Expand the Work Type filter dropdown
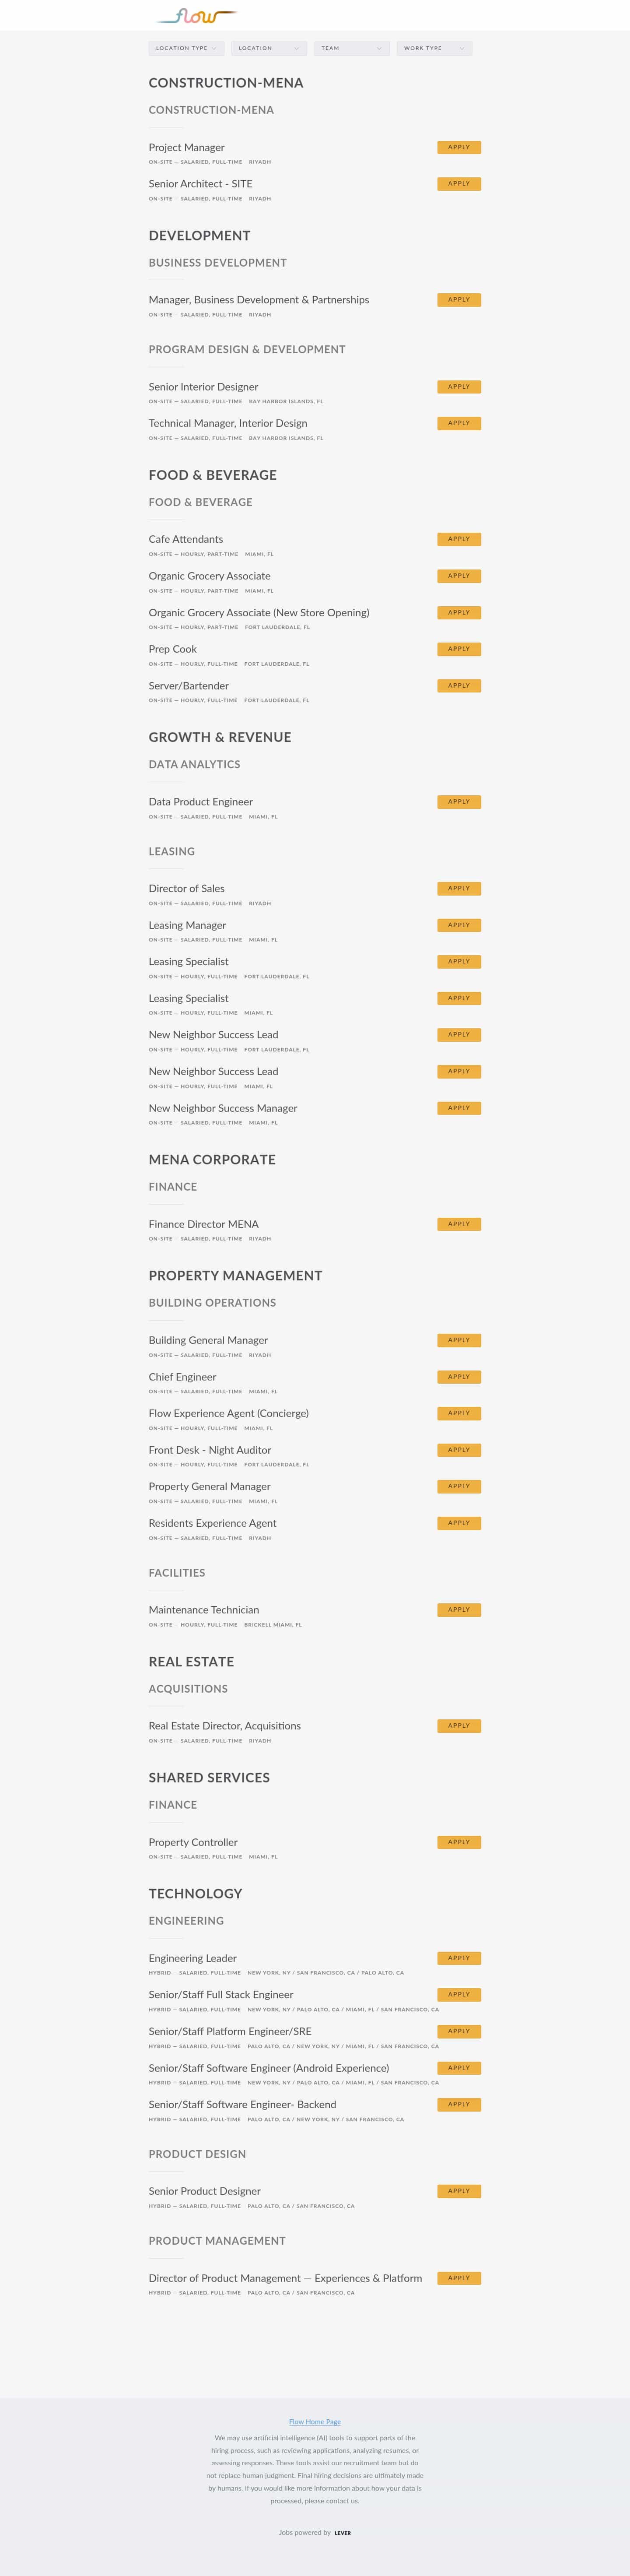 click(434, 48)
